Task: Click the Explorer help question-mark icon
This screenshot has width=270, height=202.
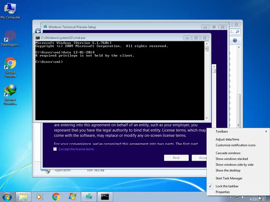Action: tap(235, 41)
